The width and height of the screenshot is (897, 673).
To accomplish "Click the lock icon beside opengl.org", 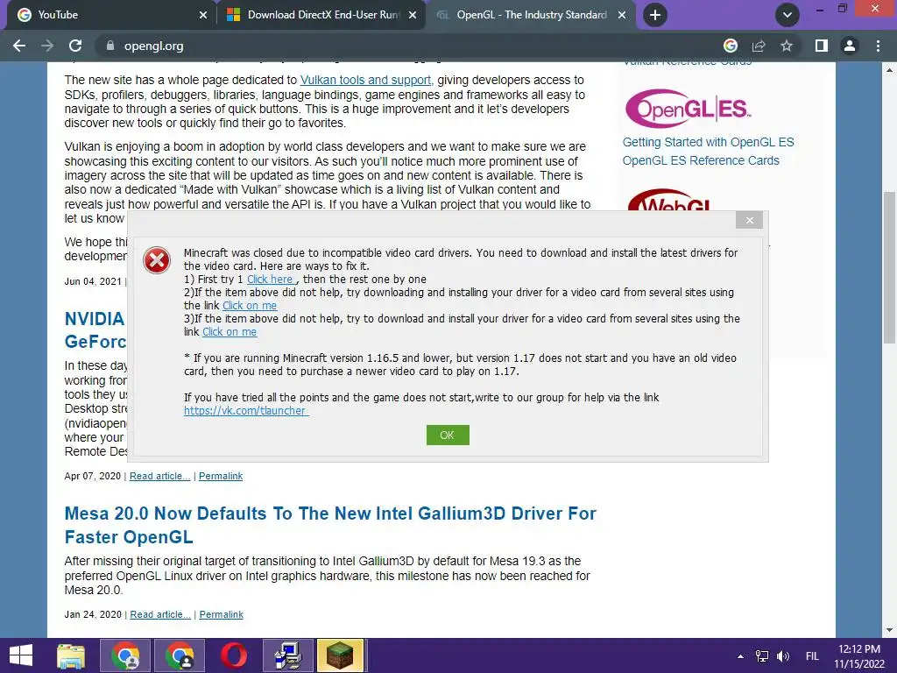I will (x=109, y=46).
